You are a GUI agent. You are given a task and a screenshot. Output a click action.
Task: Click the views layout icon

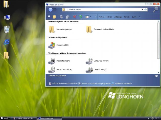[x=87, y=17]
